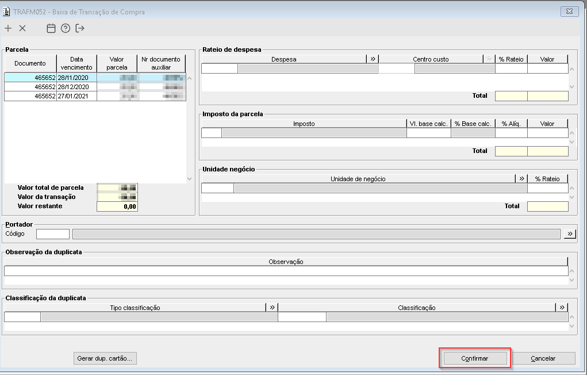
Task: Click the document icon in title bar
Action: (6, 12)
